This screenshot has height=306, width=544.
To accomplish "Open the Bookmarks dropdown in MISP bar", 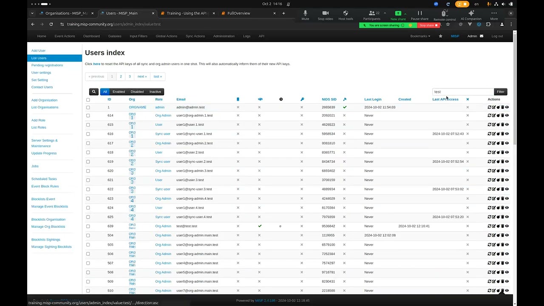I will (x=420, y=36).
